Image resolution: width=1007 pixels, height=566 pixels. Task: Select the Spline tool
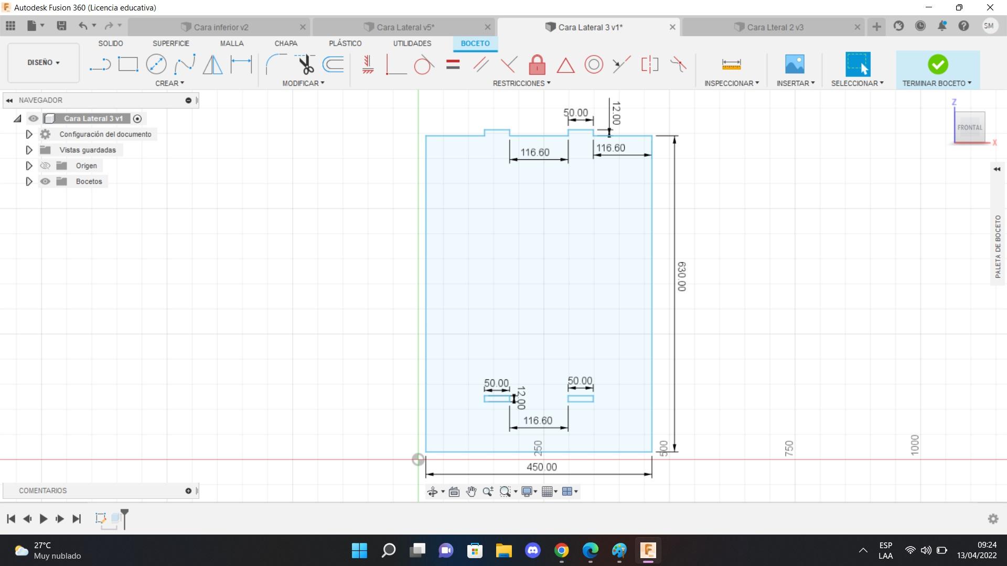click(185, 64)
